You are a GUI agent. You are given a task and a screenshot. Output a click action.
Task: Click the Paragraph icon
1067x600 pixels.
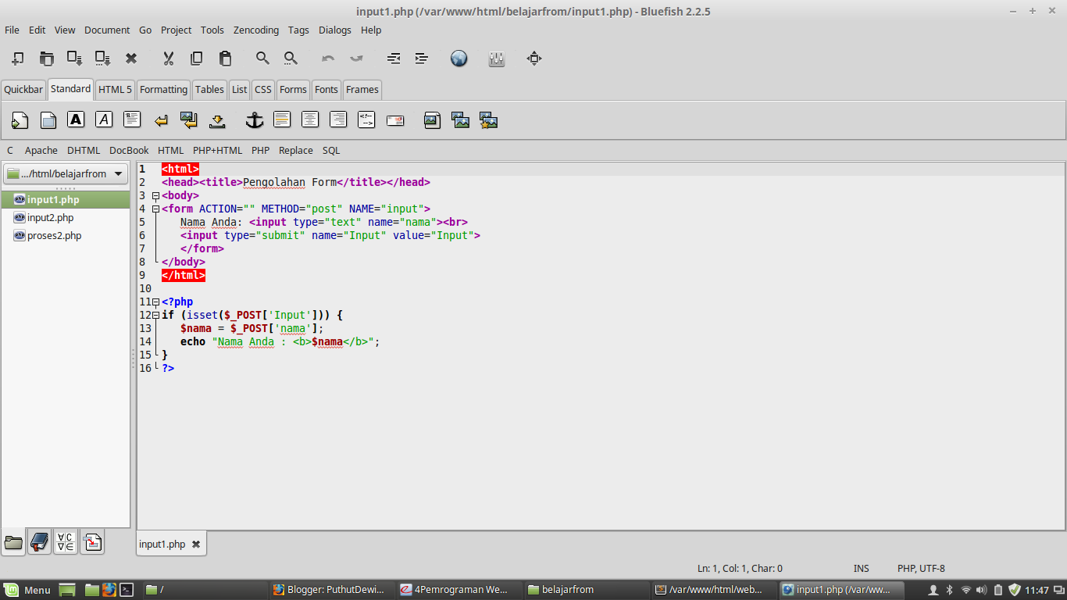coord(132,120)
